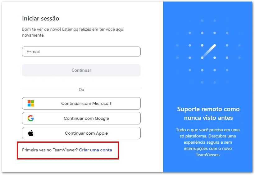Choose Continuar com Google sign-in
This screenshot has height=175, width=255.
coord(81,118)
